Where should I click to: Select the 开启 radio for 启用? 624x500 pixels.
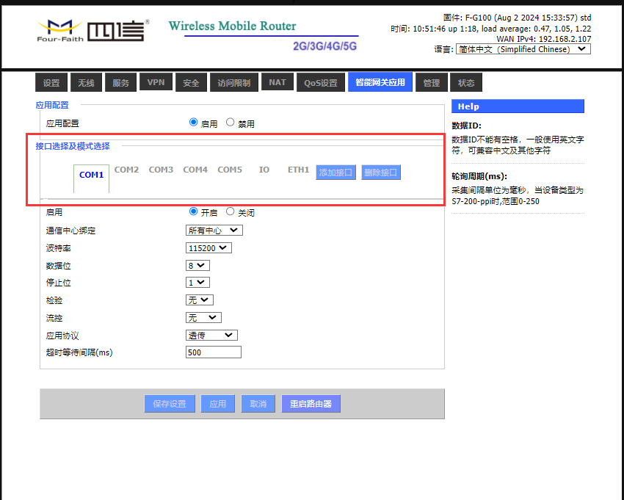click(x=193, y=211)
